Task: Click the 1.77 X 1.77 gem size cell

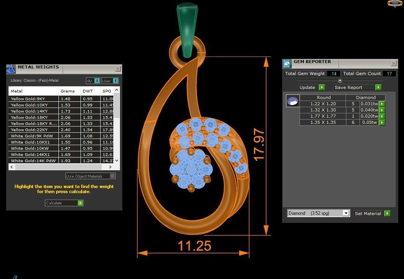Action: tap(323, 116)
